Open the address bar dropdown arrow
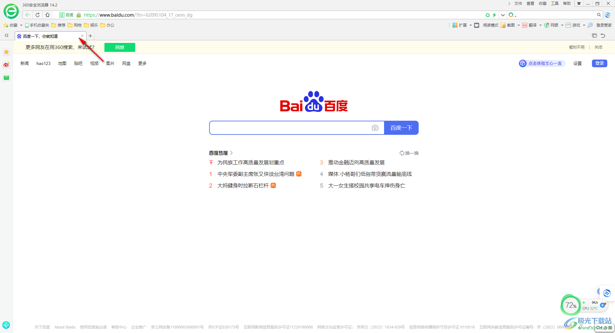The width and height of the screenshot is (615, 333). point(503,15)
